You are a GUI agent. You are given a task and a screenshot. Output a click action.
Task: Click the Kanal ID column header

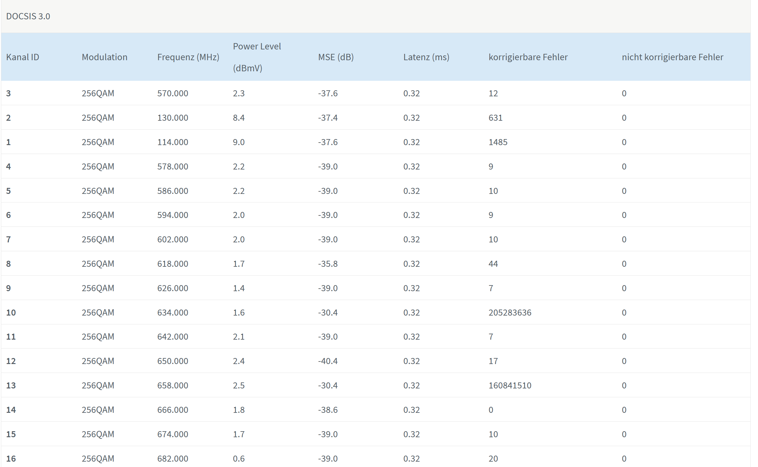pos(22,57)
